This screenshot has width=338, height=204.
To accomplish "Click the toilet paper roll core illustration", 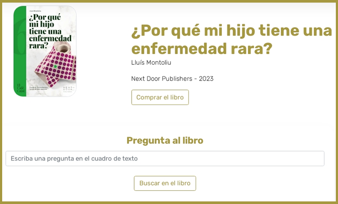I will pos(63,48).
